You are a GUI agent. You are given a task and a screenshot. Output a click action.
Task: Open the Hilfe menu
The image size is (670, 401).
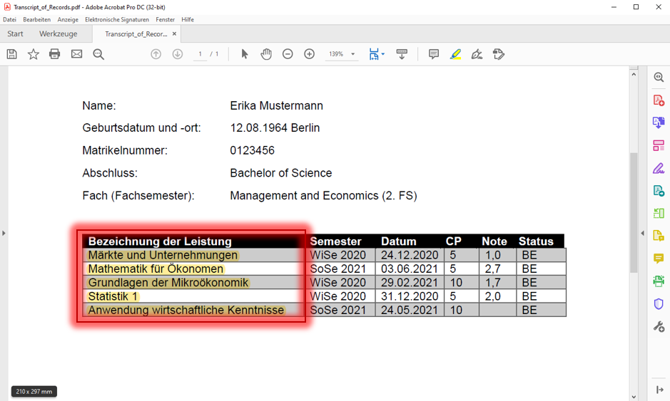pyautogui.click(x=188, y=20)
